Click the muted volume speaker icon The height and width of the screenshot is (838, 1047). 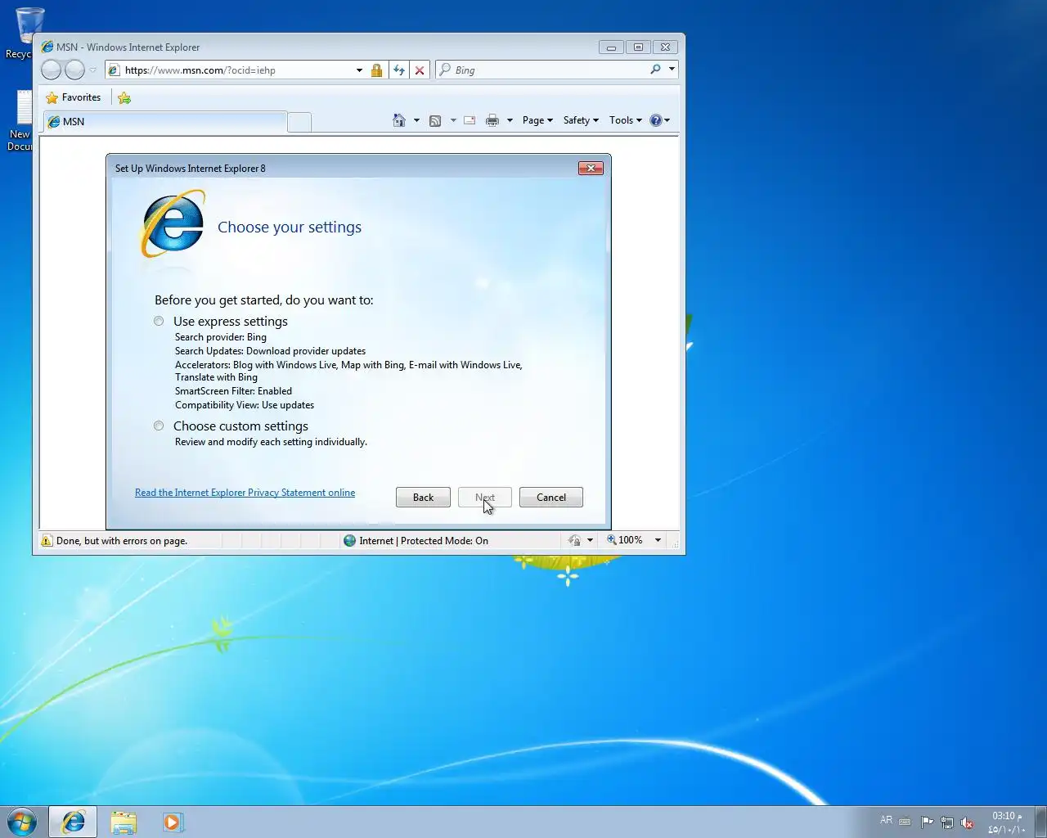(967, 822)
